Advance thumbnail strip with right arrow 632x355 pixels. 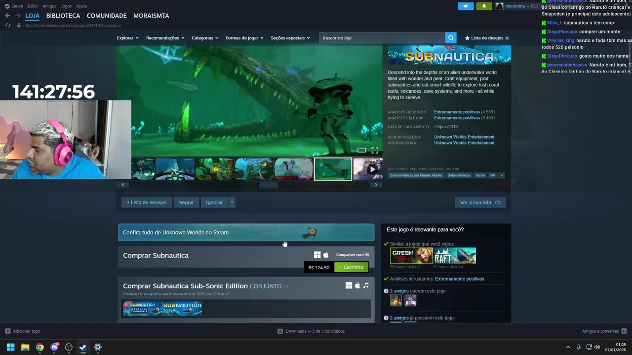[x=376, y=184]
